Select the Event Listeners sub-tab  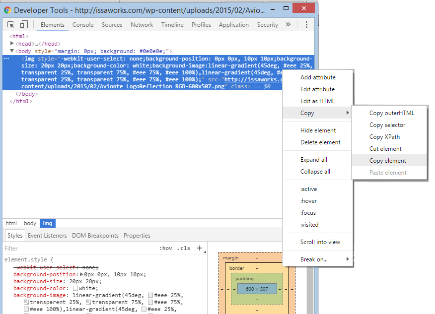(x=47, y=236)
